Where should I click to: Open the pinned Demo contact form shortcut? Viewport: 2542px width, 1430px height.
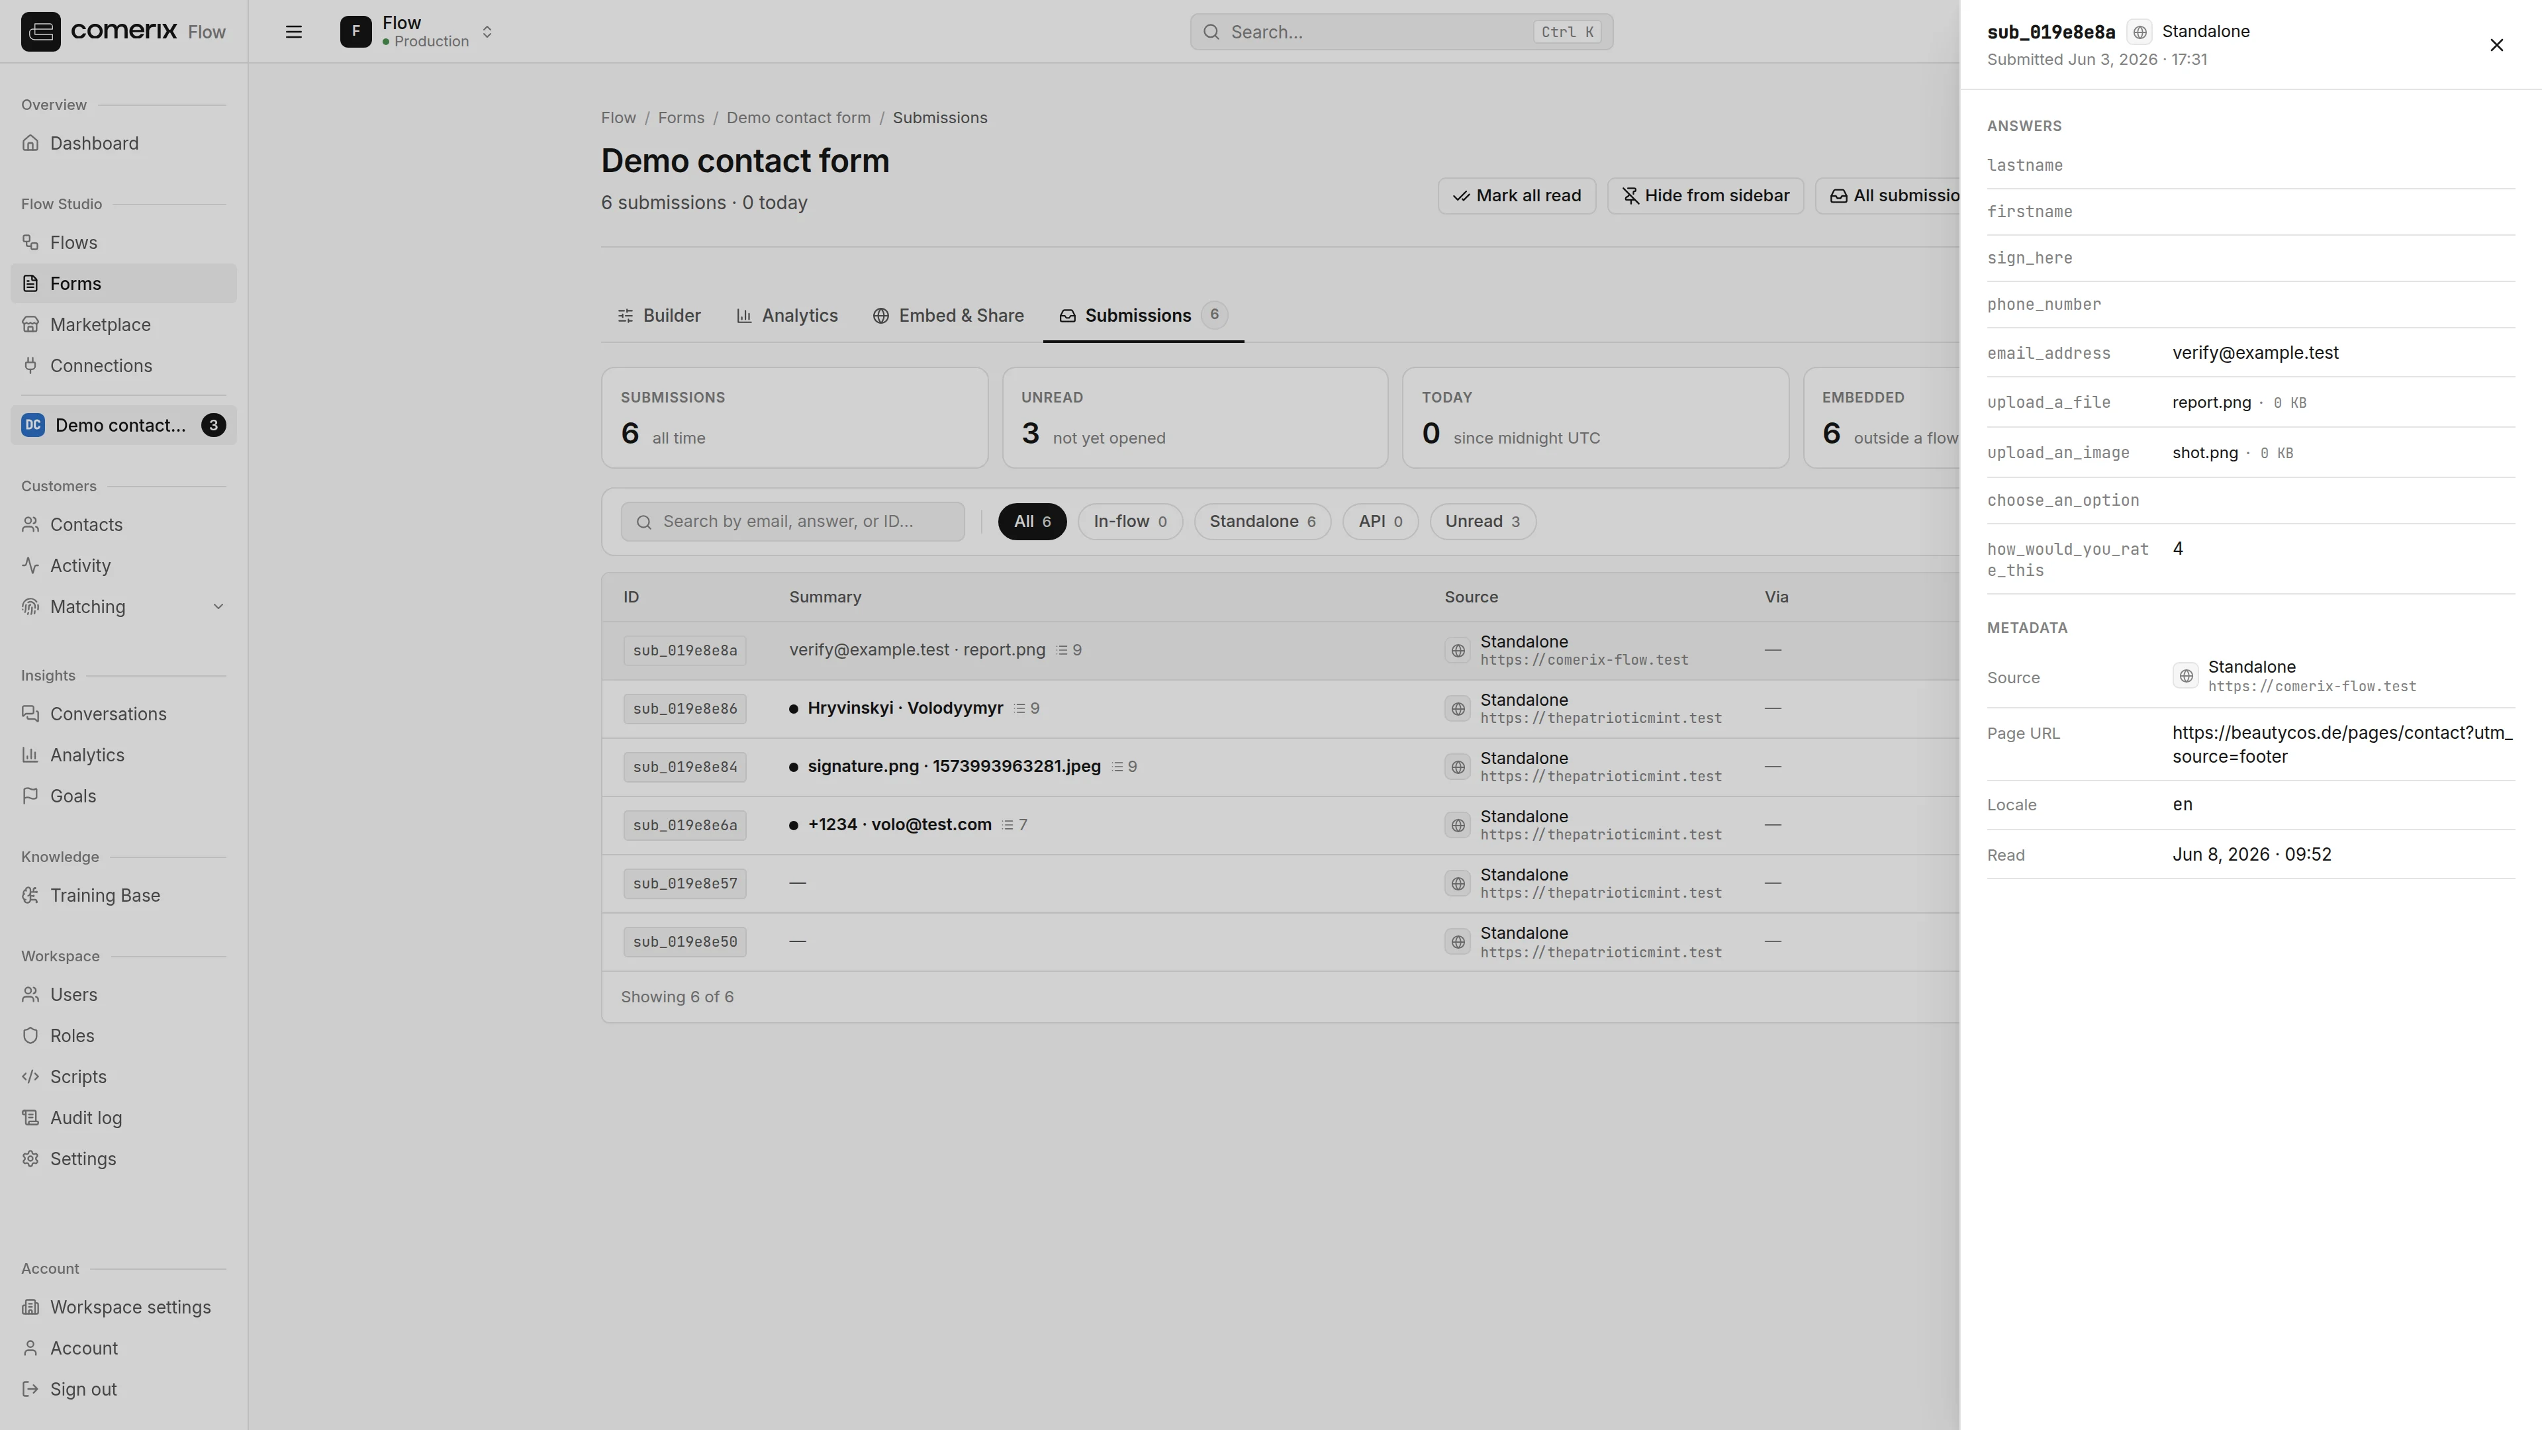pyautogui.click(x=123, y=425)
